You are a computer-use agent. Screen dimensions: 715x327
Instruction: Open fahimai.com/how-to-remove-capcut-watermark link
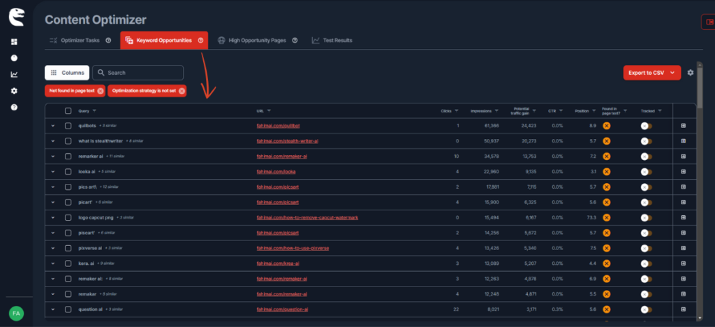click(307, 217)
